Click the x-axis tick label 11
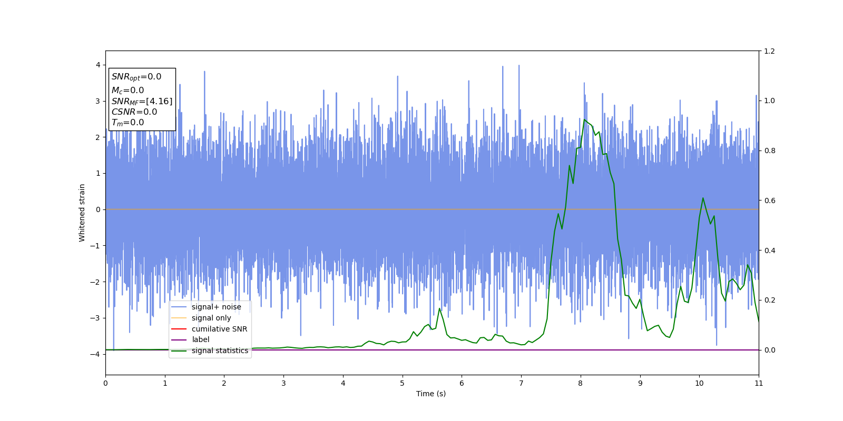The image size is (843, 421). 759,383
